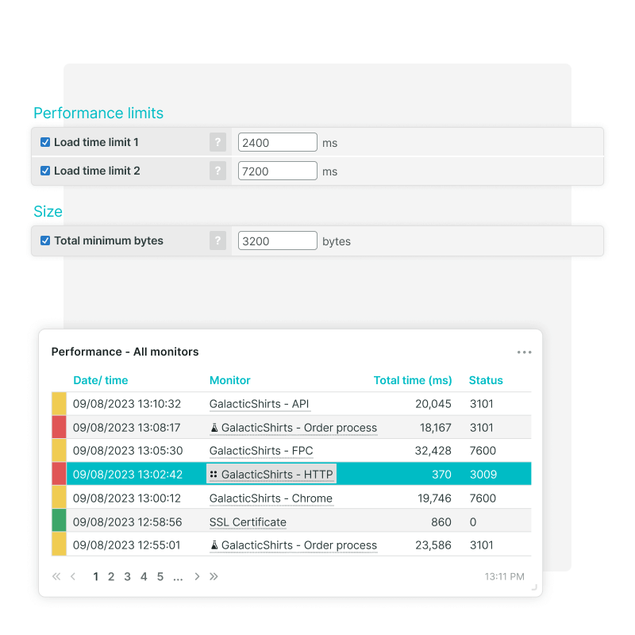Uncheck Load time limit 2 checkbox

pyautogui.click(x=45, y=171)
